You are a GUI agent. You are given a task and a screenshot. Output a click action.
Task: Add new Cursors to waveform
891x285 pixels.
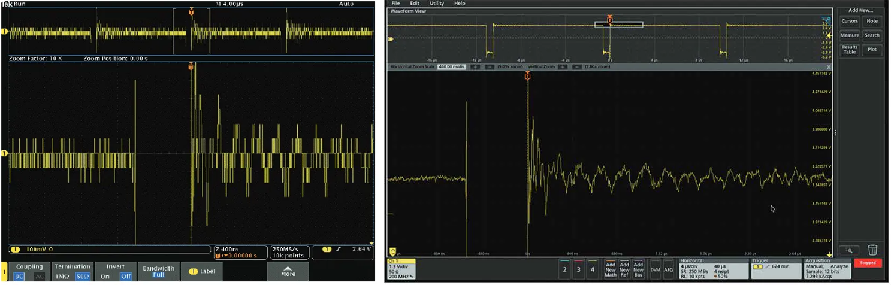click(x=850, y=21)
